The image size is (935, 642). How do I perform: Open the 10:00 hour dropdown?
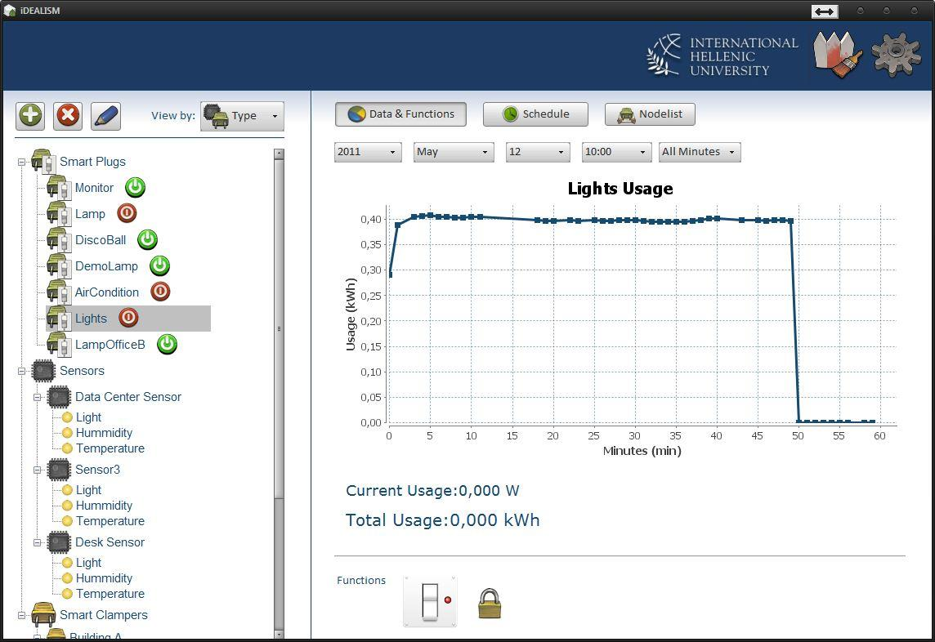tap(616, 152)
